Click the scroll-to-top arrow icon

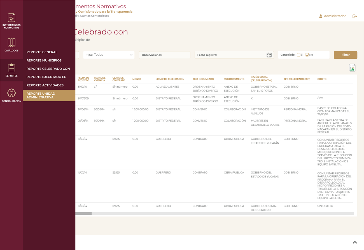(355, 242)
